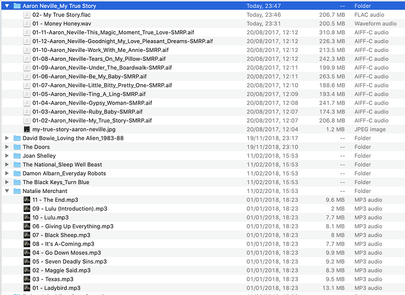Click album art icon of 01 - Ladybird.mp3
Screen dimensions: 405x295
pyautogui.click(x=27, y=288)
